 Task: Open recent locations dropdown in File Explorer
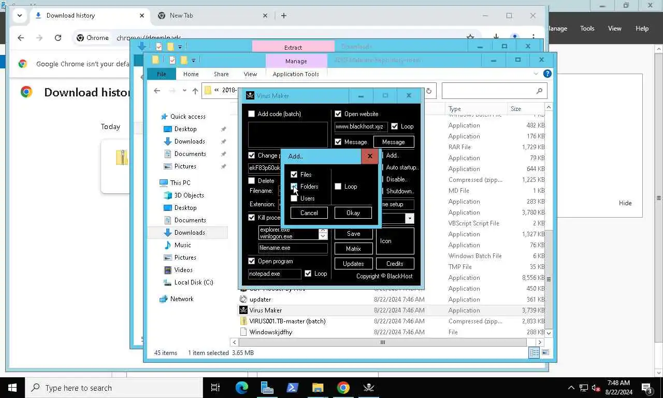click(x=184, y=91)
